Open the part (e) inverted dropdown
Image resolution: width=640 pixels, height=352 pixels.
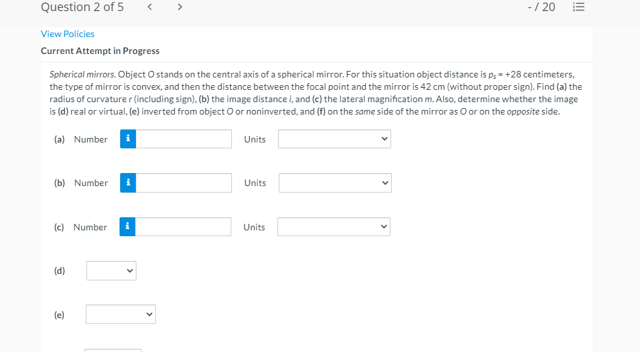pyautogui.click(x=121, y=314)
